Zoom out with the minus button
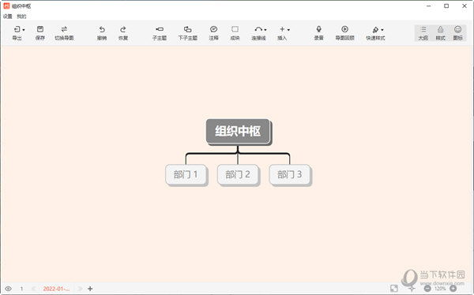This screenshot has width=474, height=295. click(427, 289)
